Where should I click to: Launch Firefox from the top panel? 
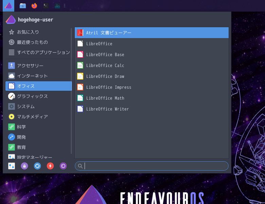34,6
